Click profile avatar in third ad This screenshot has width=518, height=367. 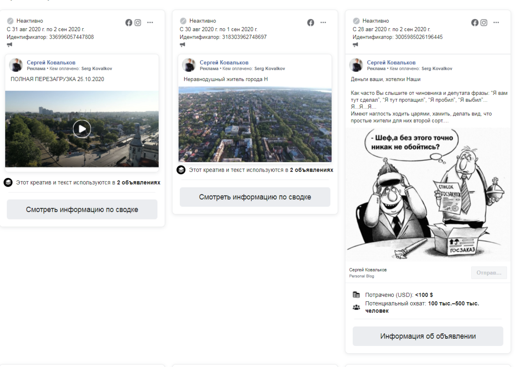(356, 65)
